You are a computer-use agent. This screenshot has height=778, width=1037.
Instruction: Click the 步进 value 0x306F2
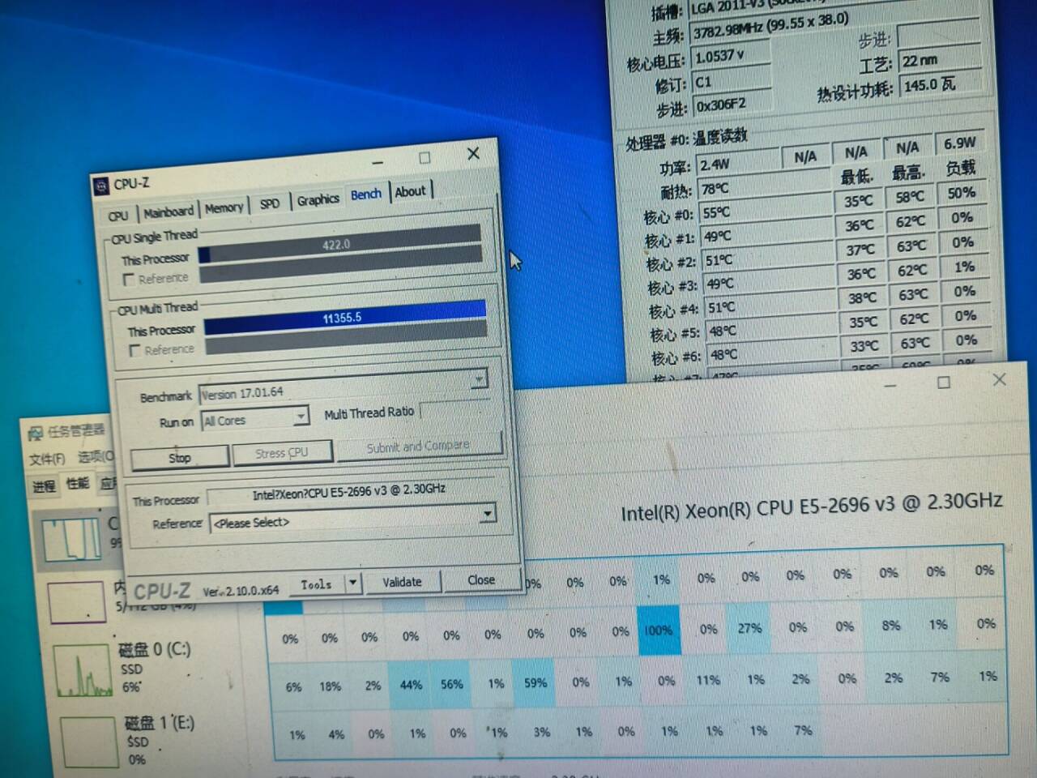[x=732, y=104]
